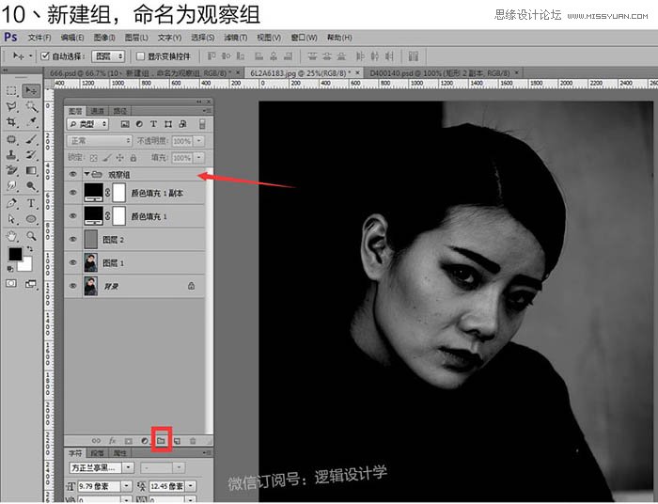Screen dimensions: 658x504
Task: Select the Polygonal Lasso tool
Action: pyautogui.click(x=11, y=106)
